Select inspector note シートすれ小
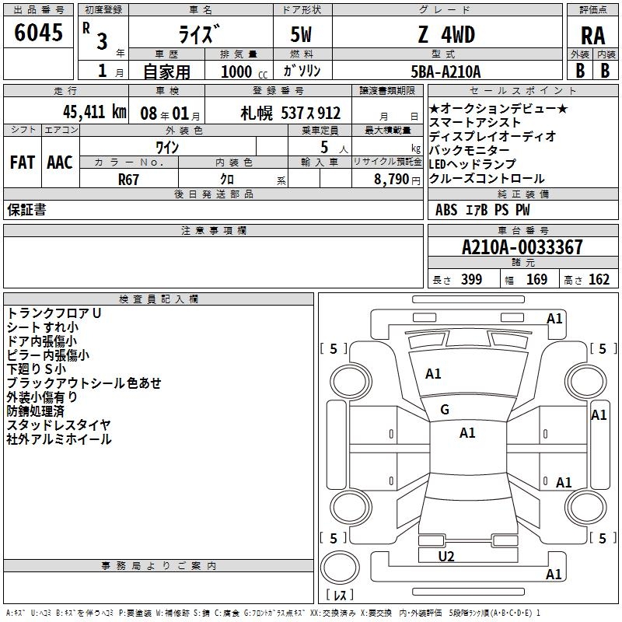Image resolution: width=622 pixels, height=622 pixels. 43,327
